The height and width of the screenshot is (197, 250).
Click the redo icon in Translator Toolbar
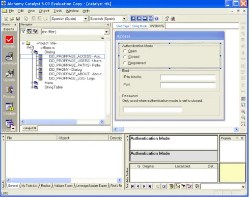click(164, 186)
